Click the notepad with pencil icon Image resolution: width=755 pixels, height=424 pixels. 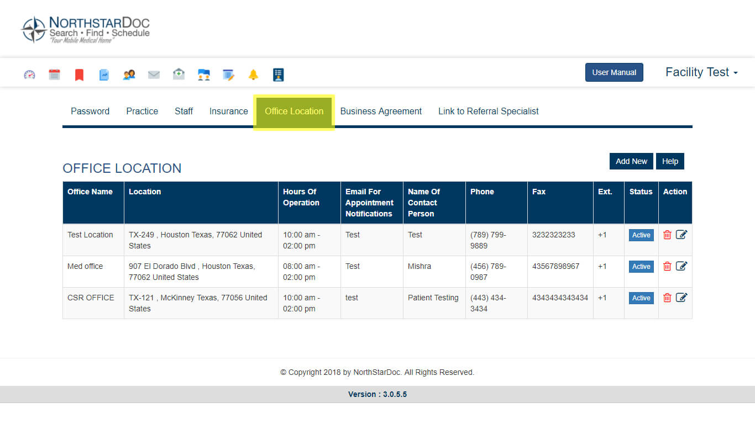pos(228,75)
